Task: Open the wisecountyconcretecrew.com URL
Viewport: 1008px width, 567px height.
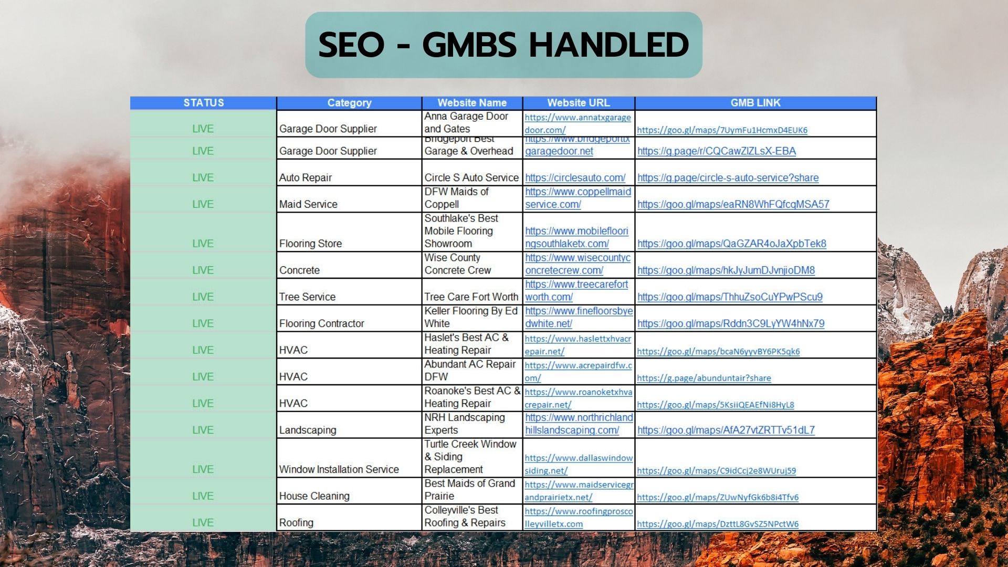Action: pos(577,258)
